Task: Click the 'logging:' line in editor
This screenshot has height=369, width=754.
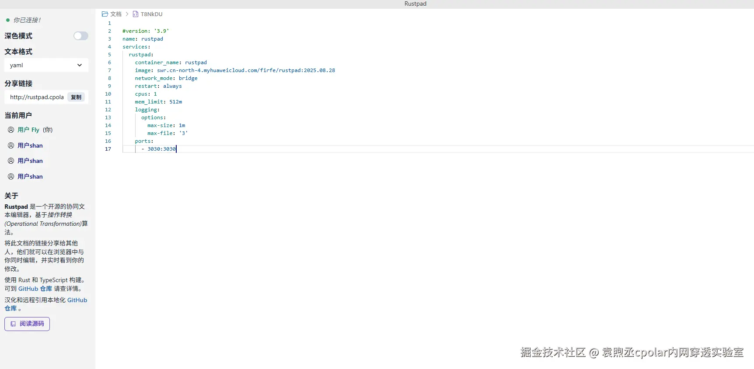Action: (x=147, y=110)
